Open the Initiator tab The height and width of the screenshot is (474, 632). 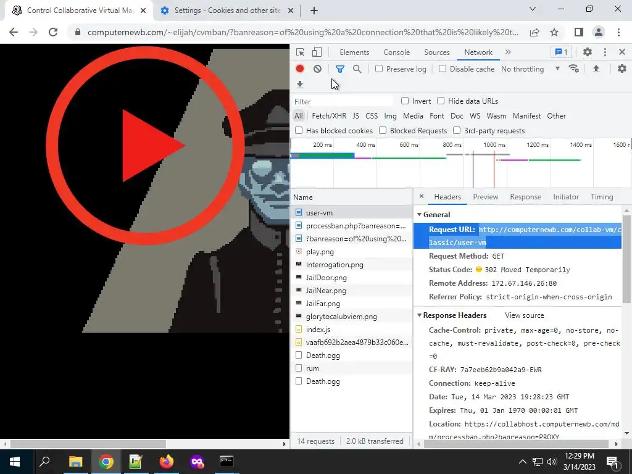pos(566,197)
